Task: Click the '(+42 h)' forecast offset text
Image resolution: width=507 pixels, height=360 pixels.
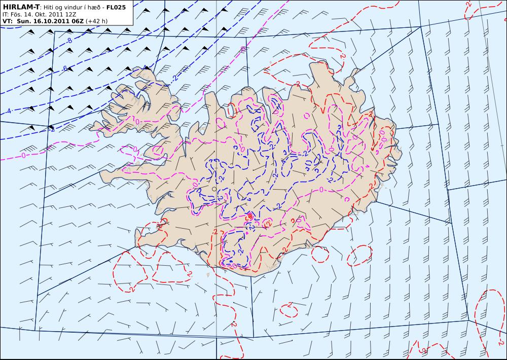Action: coord(96,21)
